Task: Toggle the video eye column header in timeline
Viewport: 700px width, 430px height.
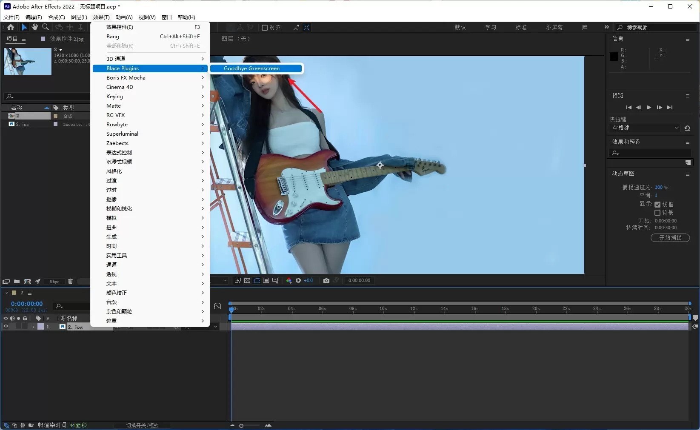Action: (x=6, y=318)
